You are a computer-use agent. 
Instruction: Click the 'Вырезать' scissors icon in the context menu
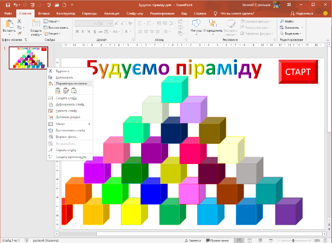[51, 71]
